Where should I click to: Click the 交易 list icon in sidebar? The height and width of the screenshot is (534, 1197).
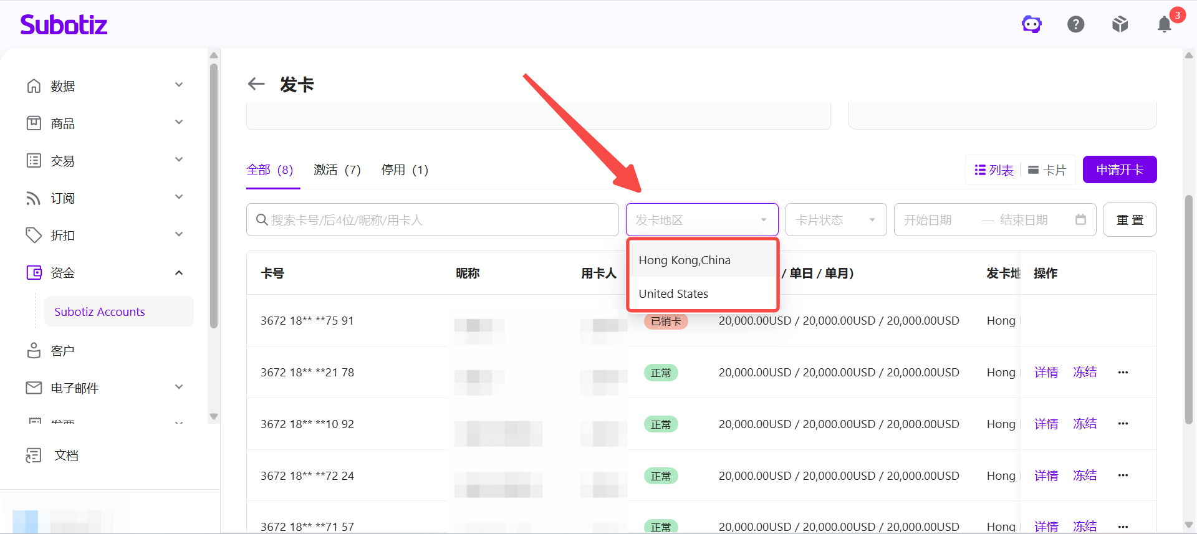(x=34, y=160)
